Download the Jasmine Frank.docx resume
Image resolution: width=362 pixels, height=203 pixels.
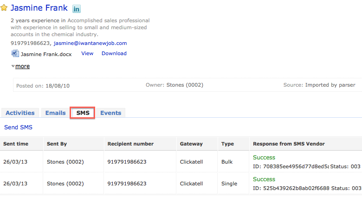click(x=114, y=53)
